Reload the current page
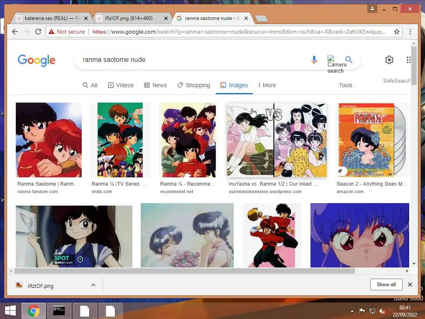The height and width of the screenshot is (319, 425). (x=38, y=32)
